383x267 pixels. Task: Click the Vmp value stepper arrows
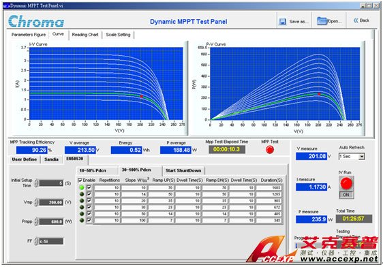click(x=36, y=202)
